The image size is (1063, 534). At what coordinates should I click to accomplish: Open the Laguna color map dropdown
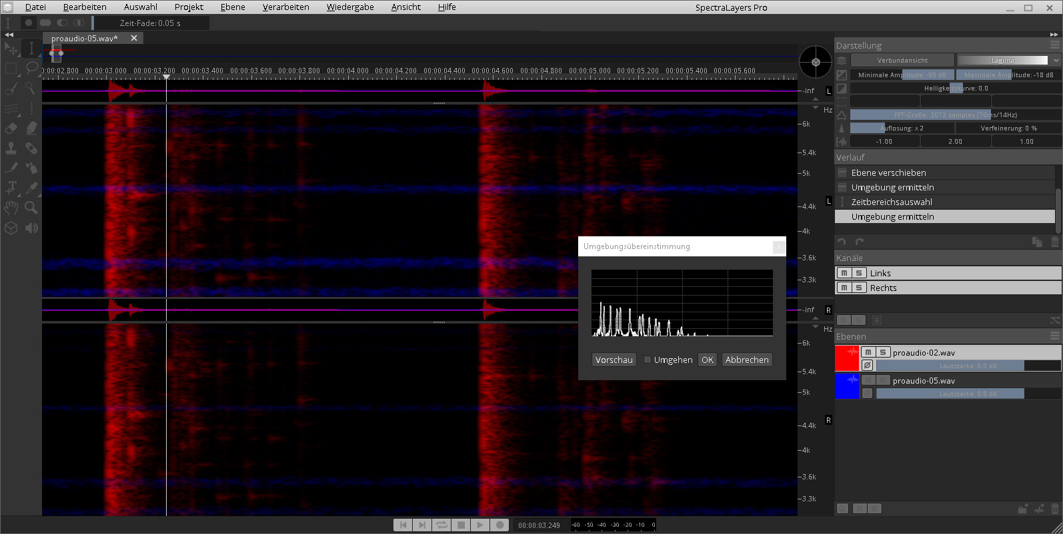coord(1056,60)
